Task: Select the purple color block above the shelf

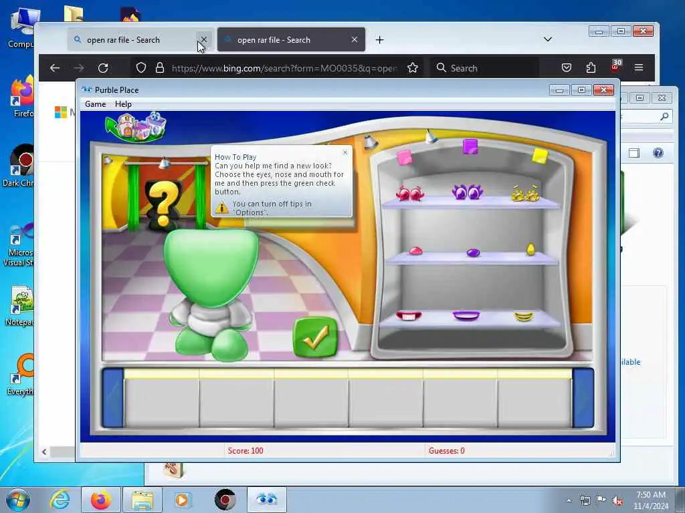Action: click(470, 146)
